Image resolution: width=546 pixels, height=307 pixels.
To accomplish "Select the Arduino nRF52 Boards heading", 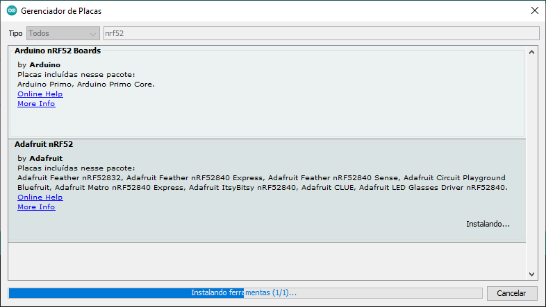I will coord(58,51).
